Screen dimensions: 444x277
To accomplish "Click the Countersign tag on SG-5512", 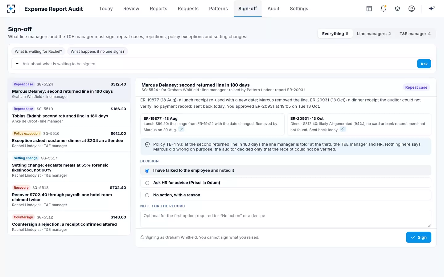I will (23, 217).
